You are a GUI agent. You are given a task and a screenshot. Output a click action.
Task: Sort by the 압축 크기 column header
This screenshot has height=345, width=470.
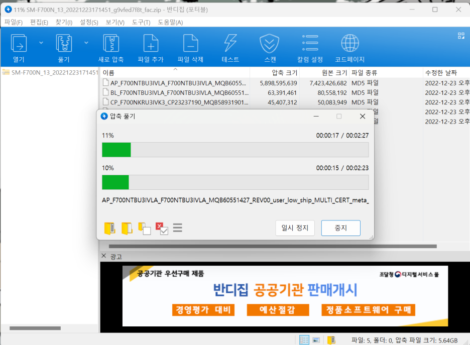pyautogui.click(x=275, y=72)
